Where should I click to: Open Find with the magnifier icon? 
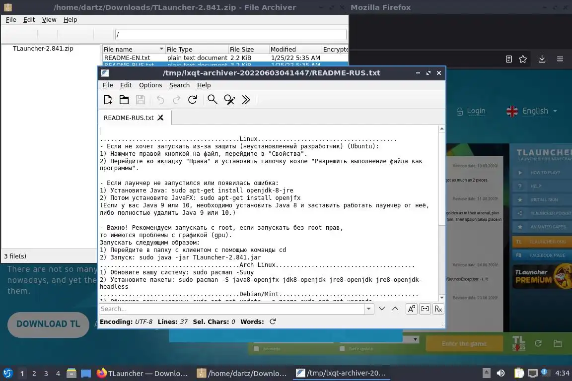[x=213, y=100]
